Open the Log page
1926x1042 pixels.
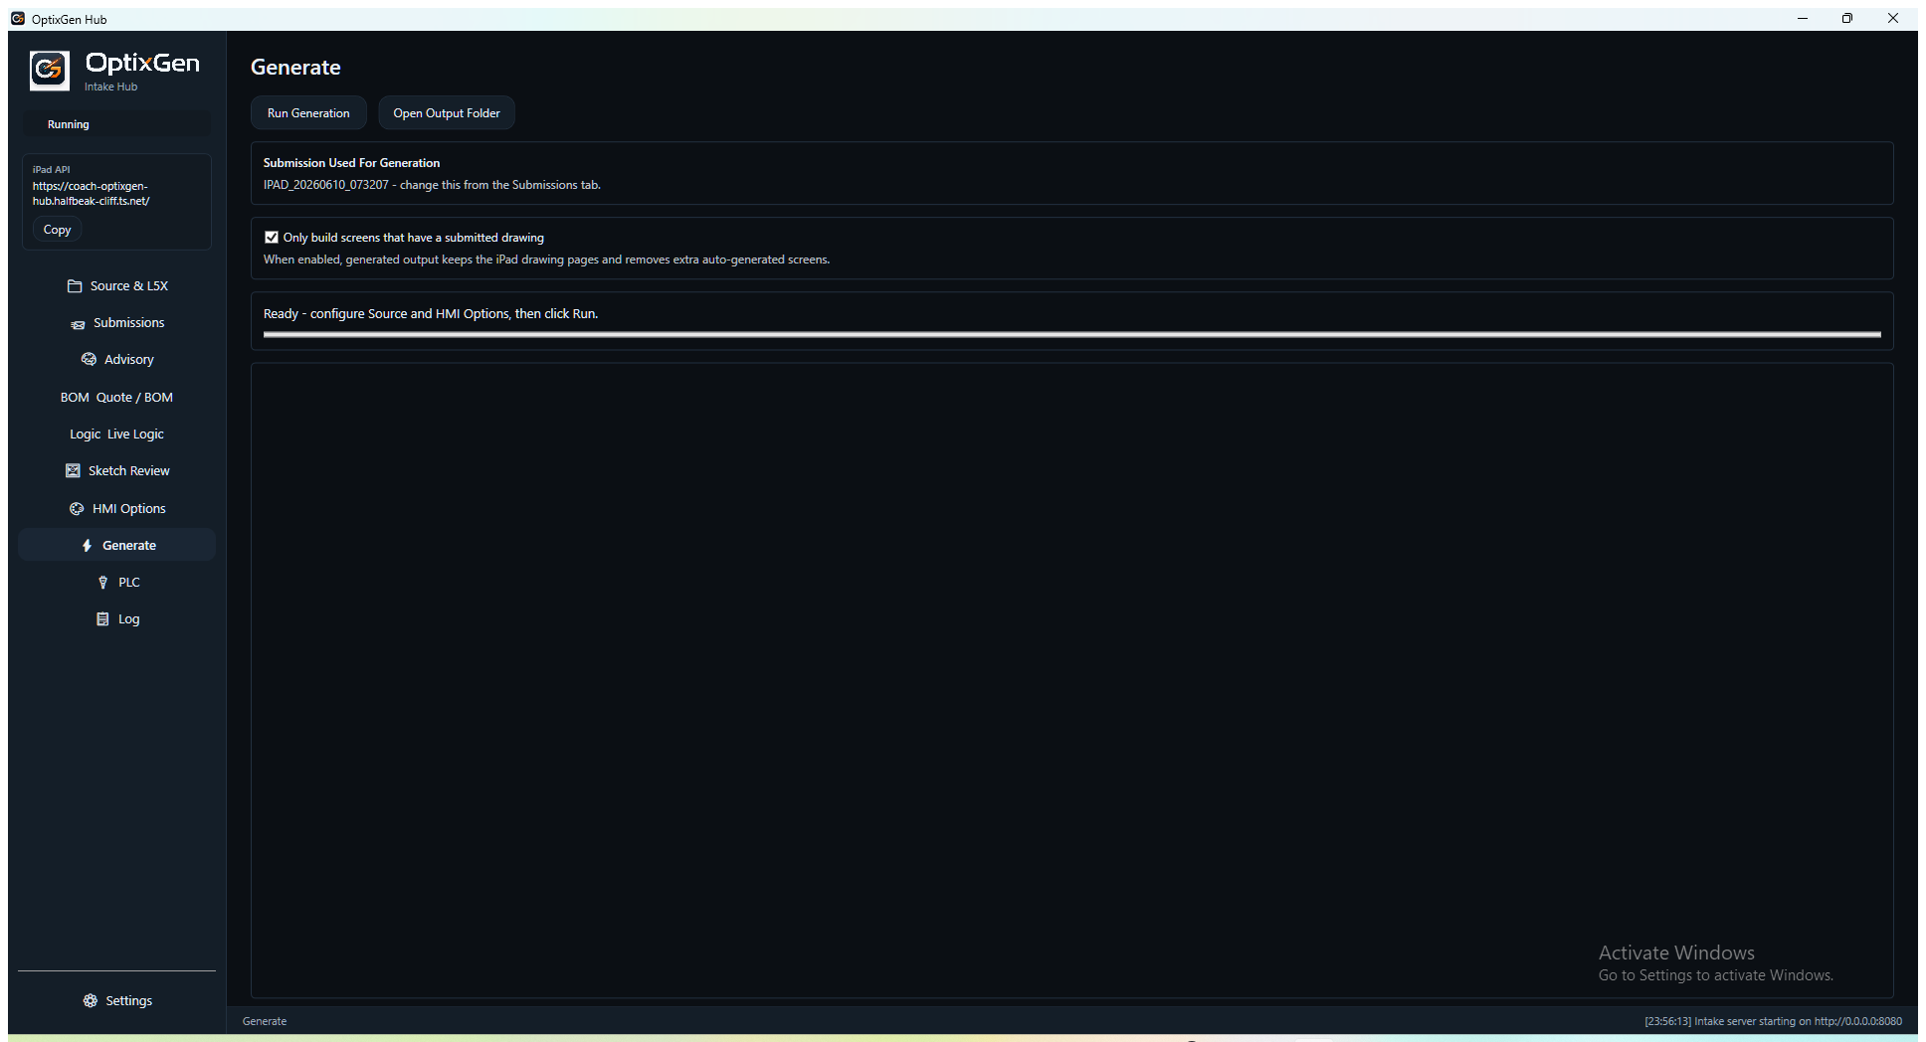click(116, 619)
